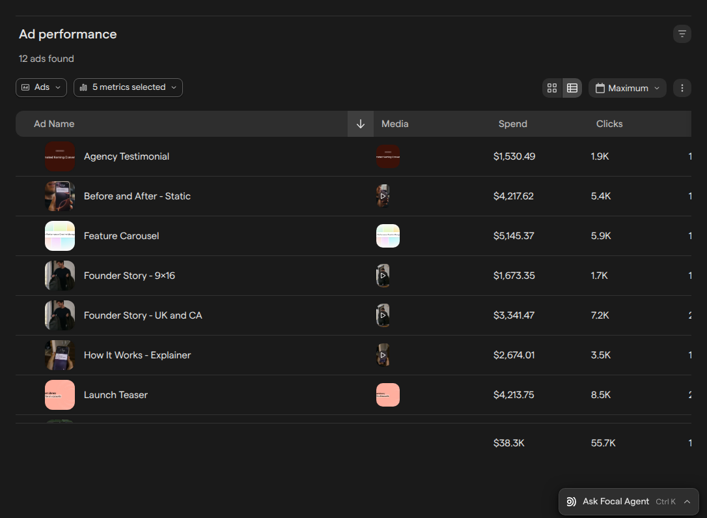Sort by the Clicks column header
This screenshot has width=707, height=518.
click(609, 124)
